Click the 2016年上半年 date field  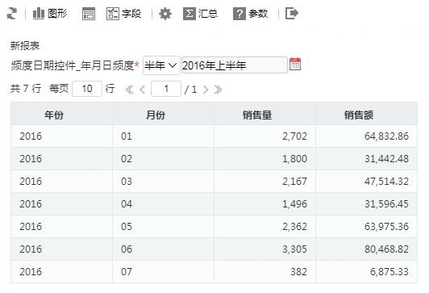tap(235, 65)
